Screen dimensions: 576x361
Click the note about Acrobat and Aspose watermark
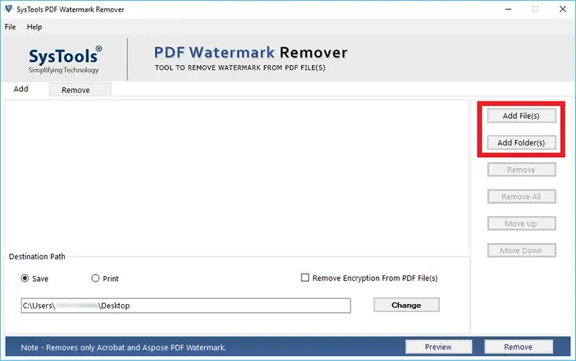(123, 347)
